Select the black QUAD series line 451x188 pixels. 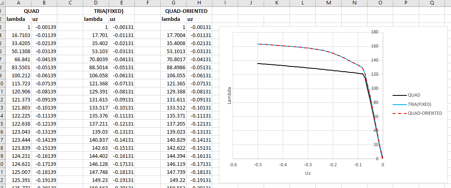coord(308,68)
